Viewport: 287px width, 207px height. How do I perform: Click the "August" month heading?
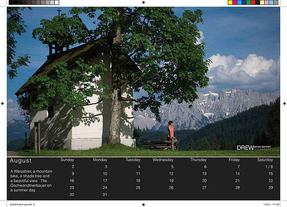click(20, 160)
